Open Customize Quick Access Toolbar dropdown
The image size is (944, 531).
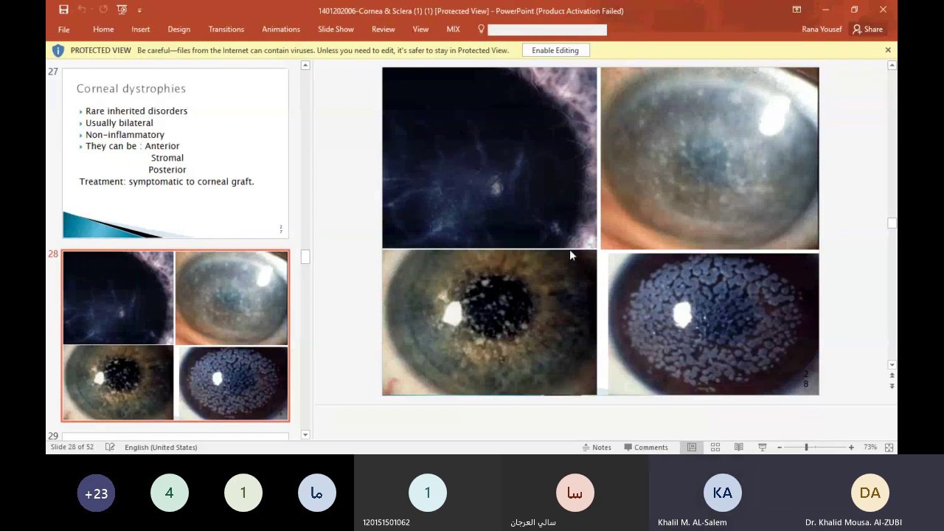[x=139, y=10]
